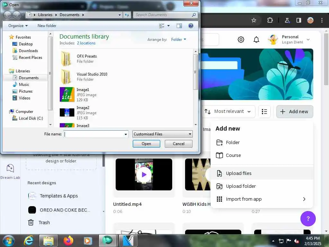Open dialog help via blue question icon
The image size is (329, 247).
coord(191,26)
